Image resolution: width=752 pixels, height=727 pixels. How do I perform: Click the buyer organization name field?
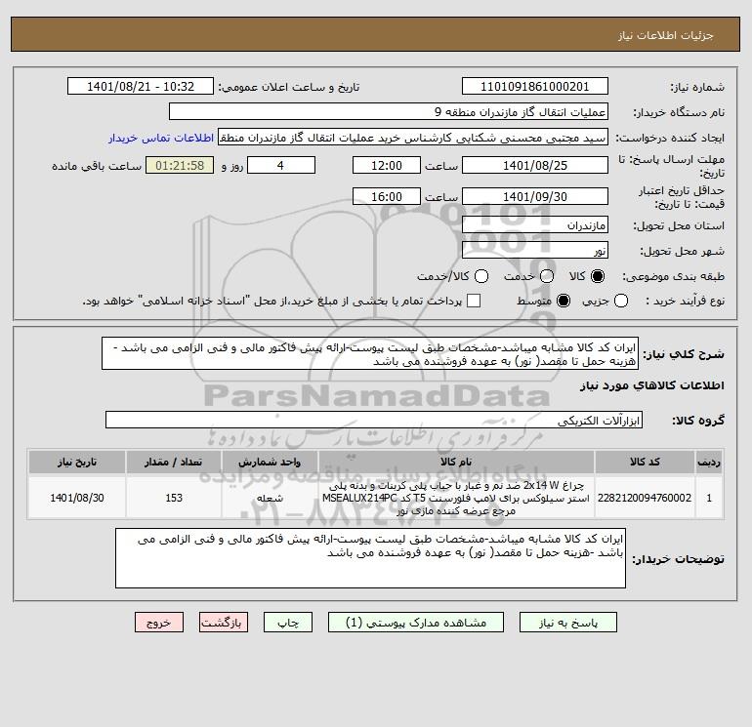[x=389, y=112]
